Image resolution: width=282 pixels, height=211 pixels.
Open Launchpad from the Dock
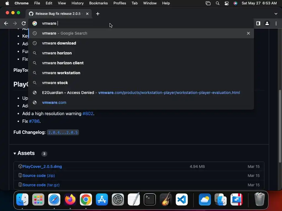coord(38,199)
